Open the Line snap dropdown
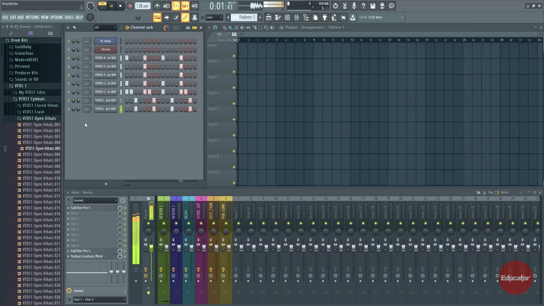The height and width of the screenshot is (306, 544). point(214,18)
